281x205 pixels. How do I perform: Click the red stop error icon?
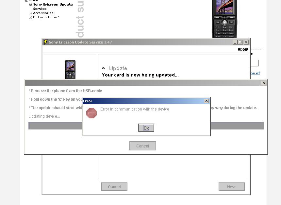tap(91, 113)
